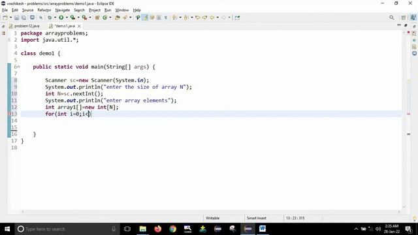Click in the Windows taskbar search box

pyautogui.click(x=67, y=229)
